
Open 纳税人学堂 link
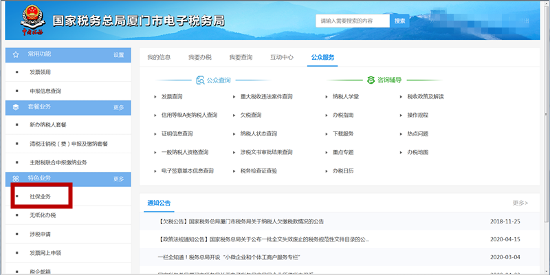(x=346, y=96)
